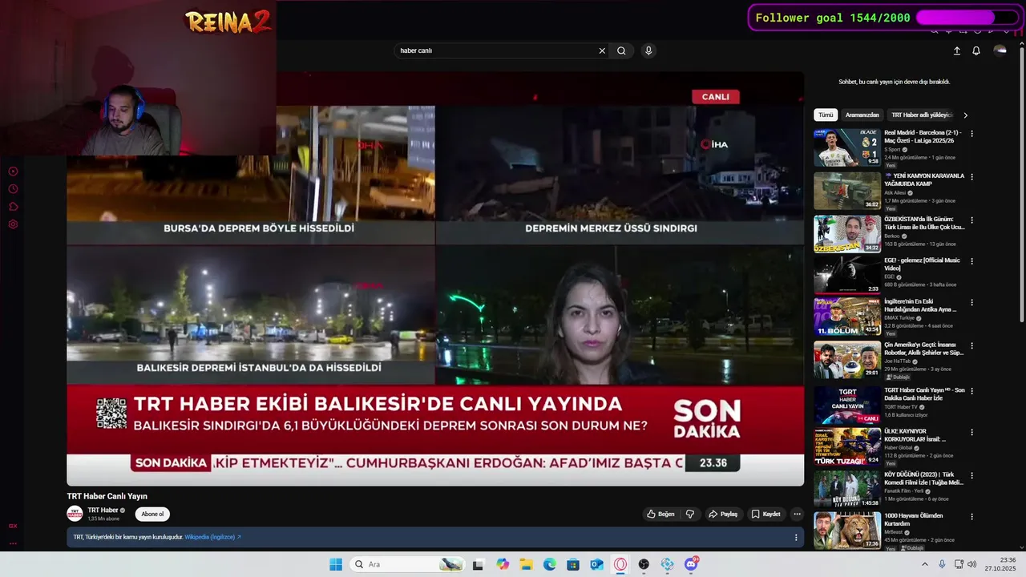The height and width of the screenshot is (577, 1026).
Task: Select the Aramanızdan filter chip
Action: point(862,115)
